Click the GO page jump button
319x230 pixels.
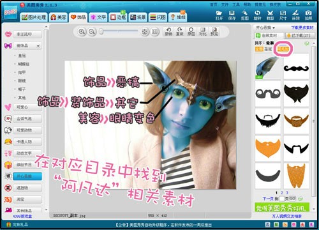[292, 199]
